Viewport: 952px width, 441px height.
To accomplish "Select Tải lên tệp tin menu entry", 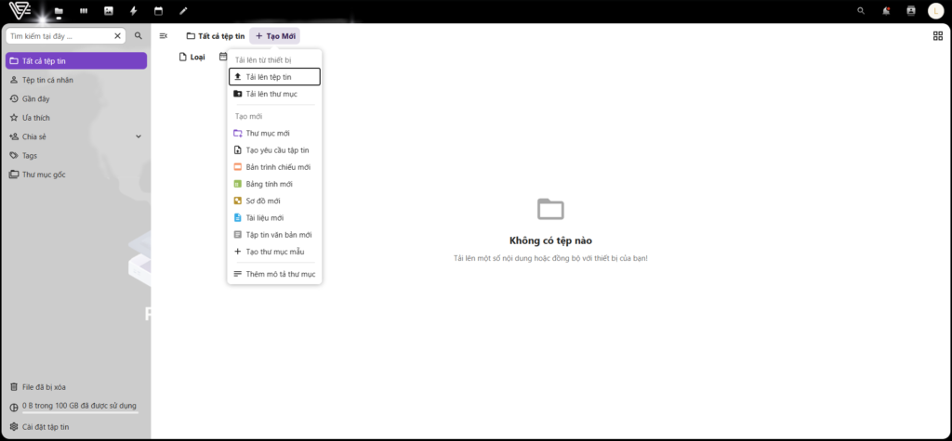I will (x=274, y=77).
